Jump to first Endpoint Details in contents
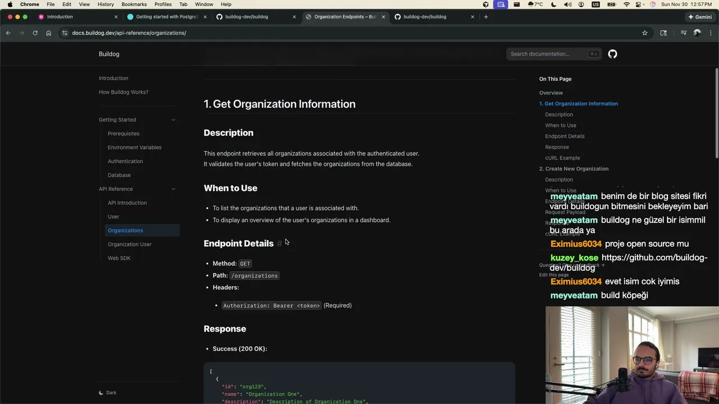 click(x=565, y=136)
